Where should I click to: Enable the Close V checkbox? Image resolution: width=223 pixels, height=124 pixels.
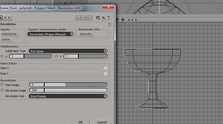(105, 74)
